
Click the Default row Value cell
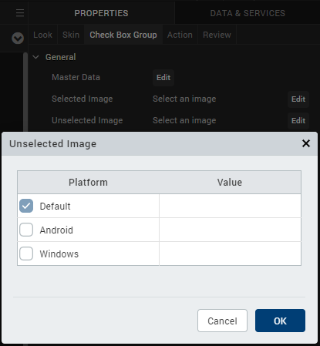click(230, 206)
